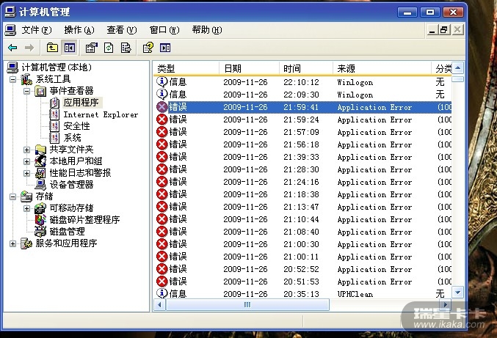Select 本地用户和组 in the tree

[76, 161]
